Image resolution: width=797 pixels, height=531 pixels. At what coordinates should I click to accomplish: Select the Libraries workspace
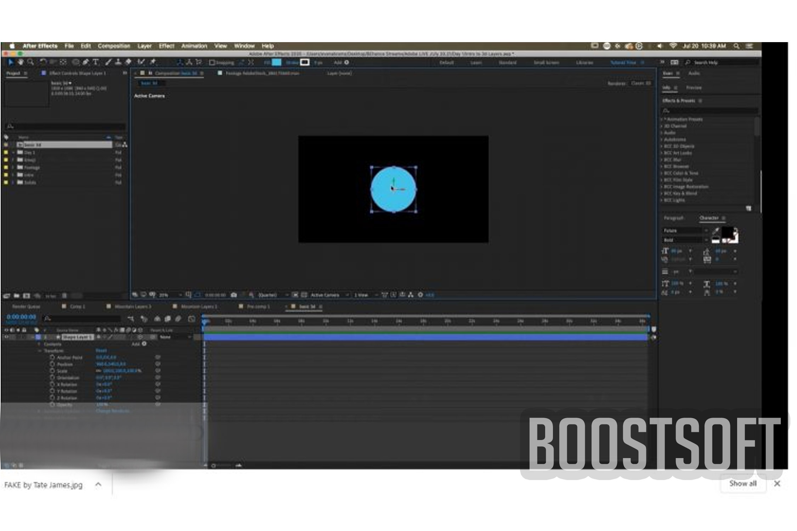584,63
